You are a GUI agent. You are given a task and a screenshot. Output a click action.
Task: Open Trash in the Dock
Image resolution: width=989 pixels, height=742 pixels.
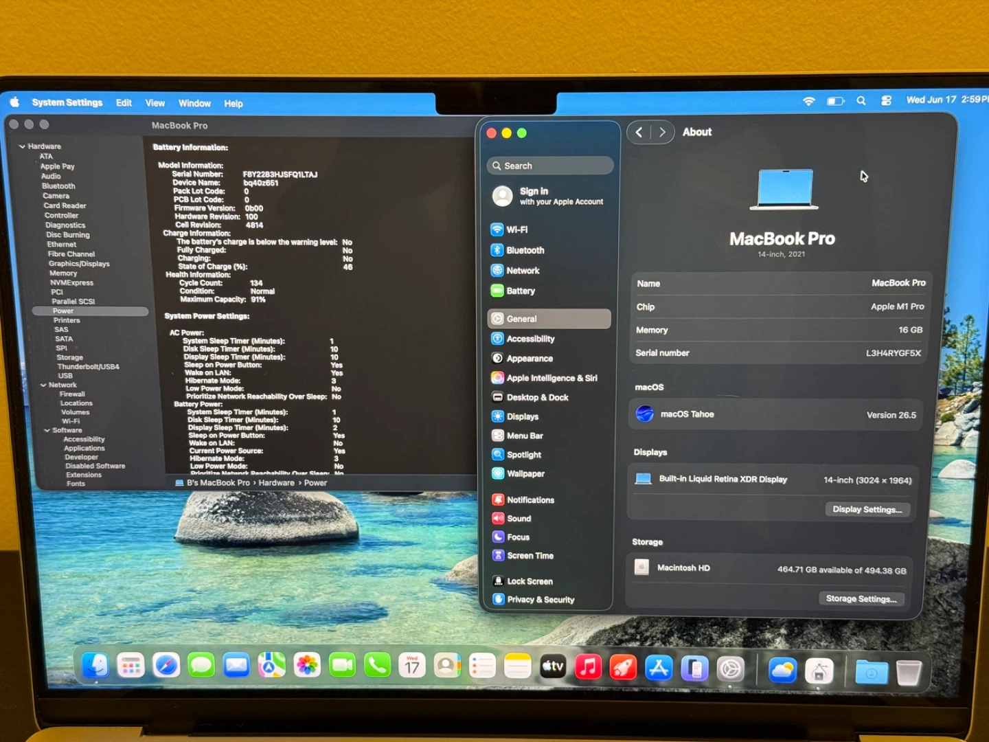908,673
